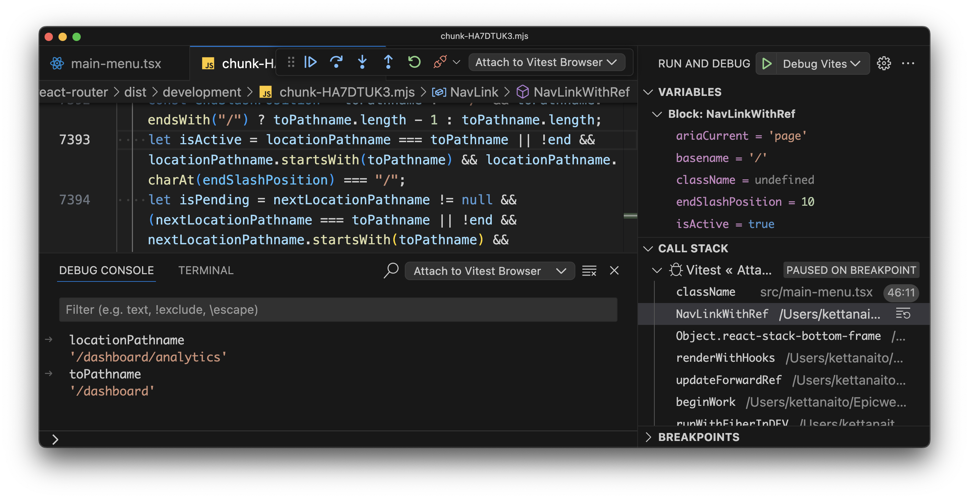Select className src/main-menu.tsx stack frame
The height and width of the screenshot is (499, 969).
(784, 292)
